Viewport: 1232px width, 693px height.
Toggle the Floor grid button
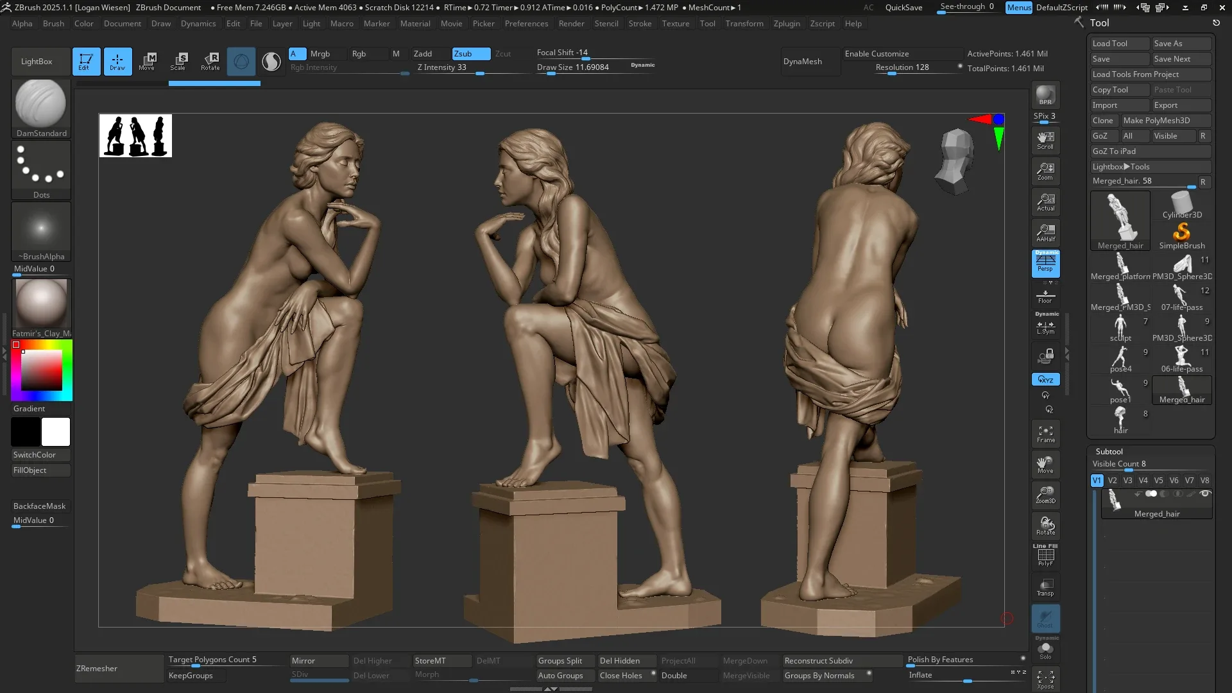pos(1045,295)
